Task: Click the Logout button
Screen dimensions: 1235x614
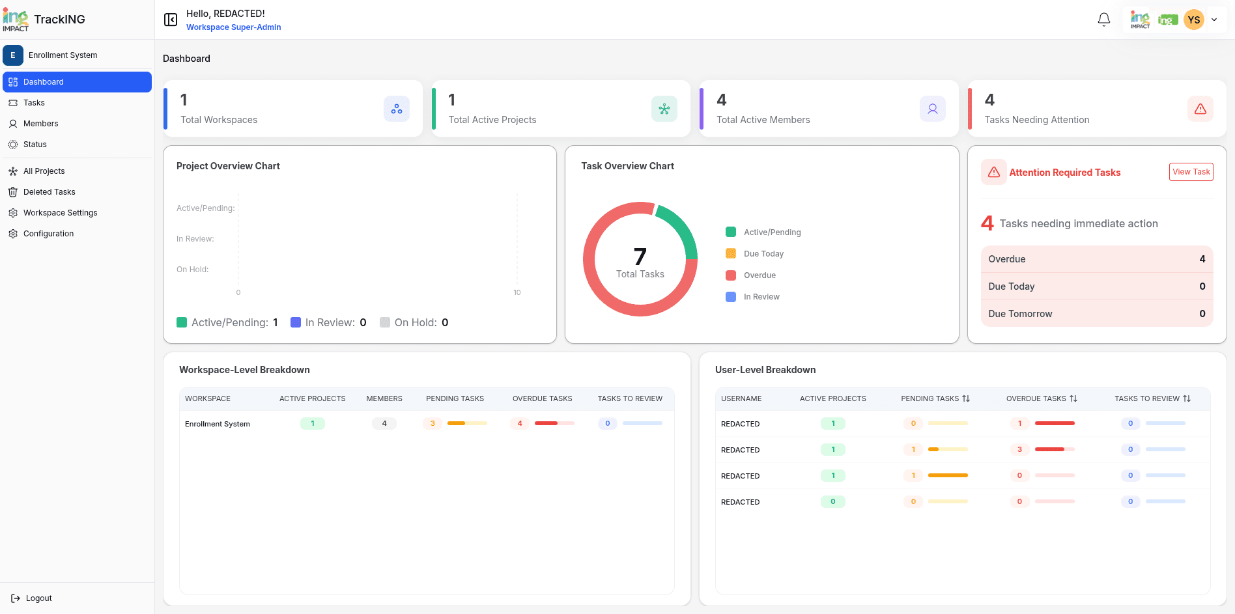Action: pyautogui.click(x=31, y=598)
